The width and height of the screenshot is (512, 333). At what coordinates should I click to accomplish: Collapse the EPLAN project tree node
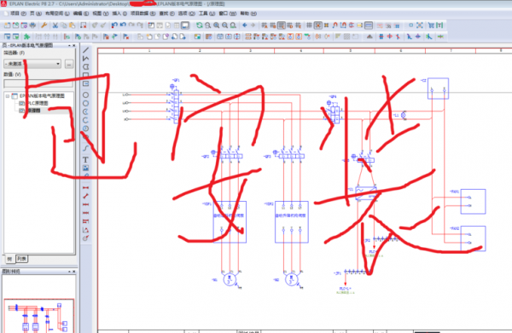(8, 95)
